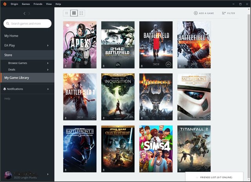Expand the EA Play submenu chevron
This screenshot has width=251, height=182.
point(48,45)
